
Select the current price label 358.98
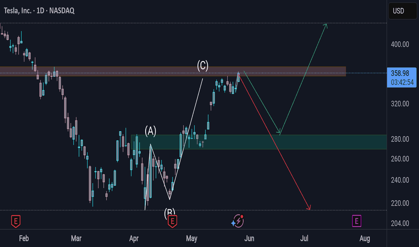click(400, 73)
